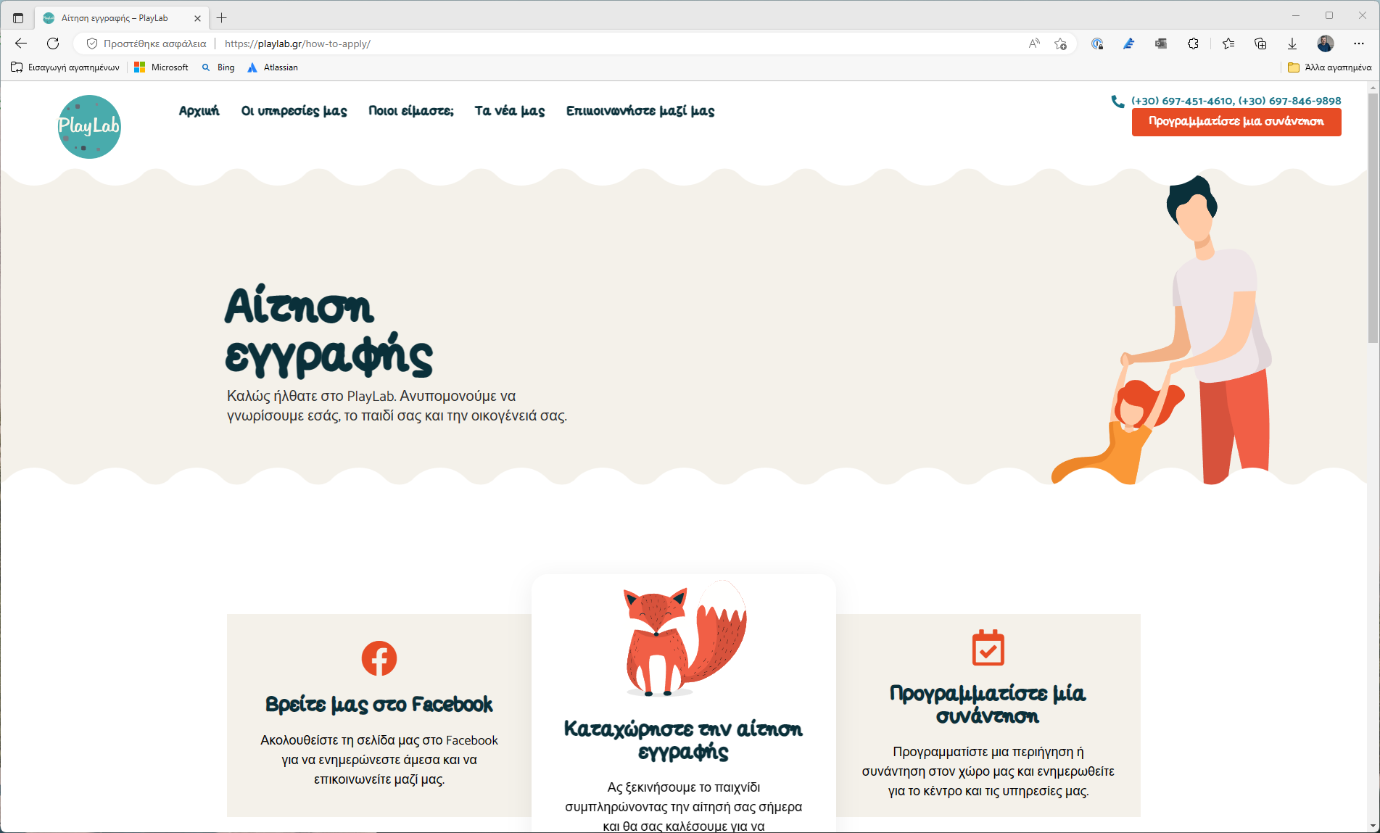Open browser extensions puzzle icon
1380x833 pixels.
pos(1193,43)
